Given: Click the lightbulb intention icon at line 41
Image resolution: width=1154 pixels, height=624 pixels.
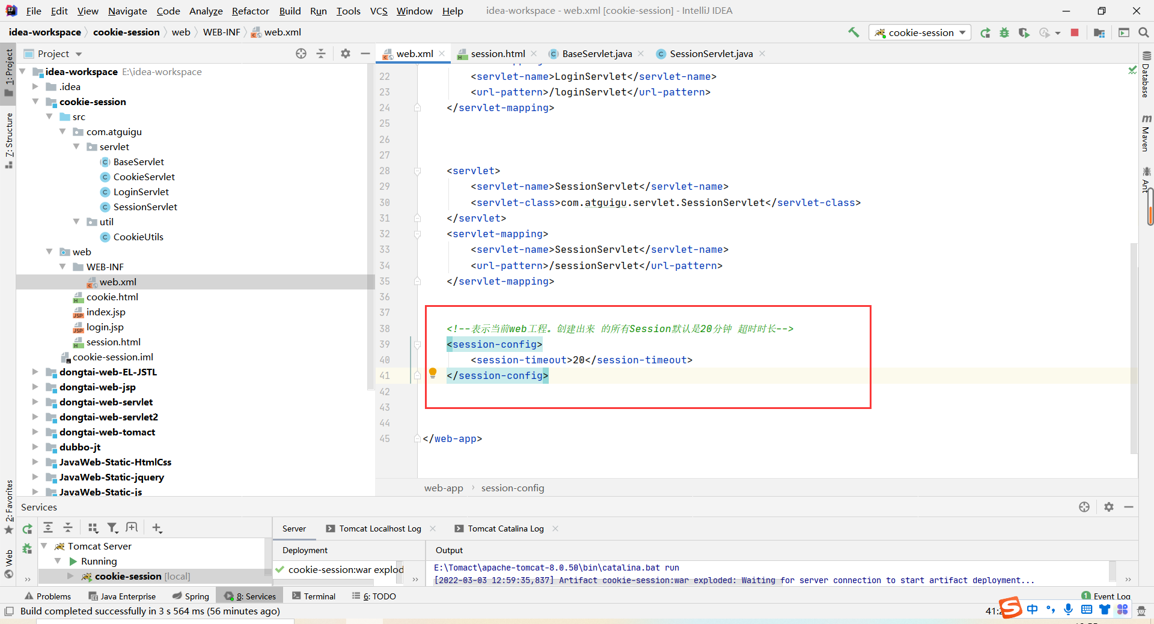Looking at the screenshot, I should click(433, 373).
